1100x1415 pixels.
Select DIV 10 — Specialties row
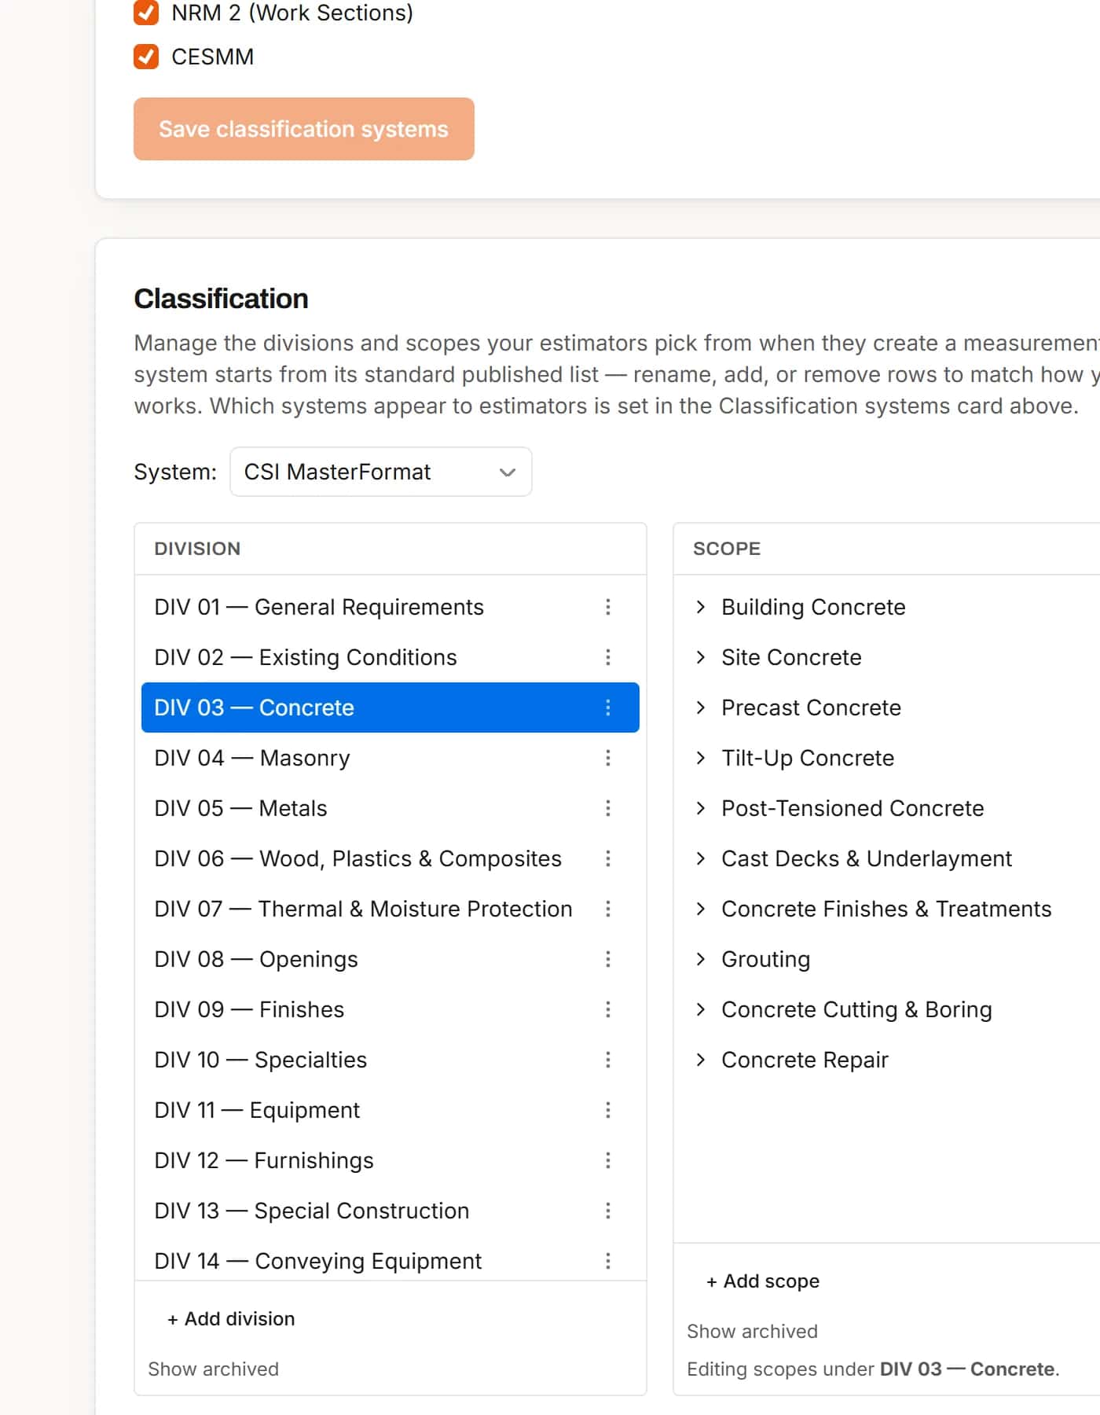(390, 1060)
